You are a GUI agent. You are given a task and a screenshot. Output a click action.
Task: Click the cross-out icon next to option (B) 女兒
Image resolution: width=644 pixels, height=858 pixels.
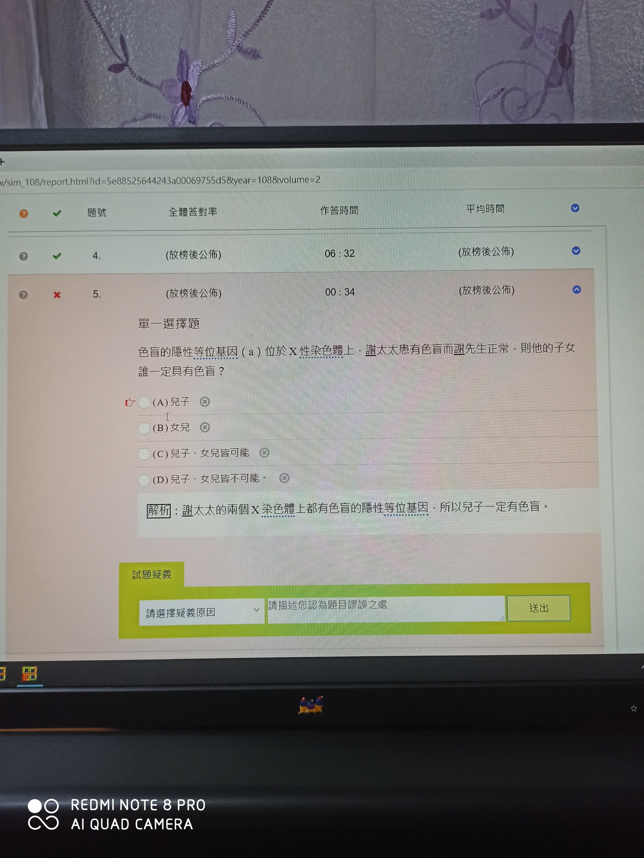tap(205, 428)
